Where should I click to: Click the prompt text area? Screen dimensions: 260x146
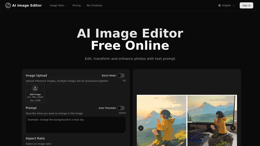pyautogui.click(x=76, y=125)
